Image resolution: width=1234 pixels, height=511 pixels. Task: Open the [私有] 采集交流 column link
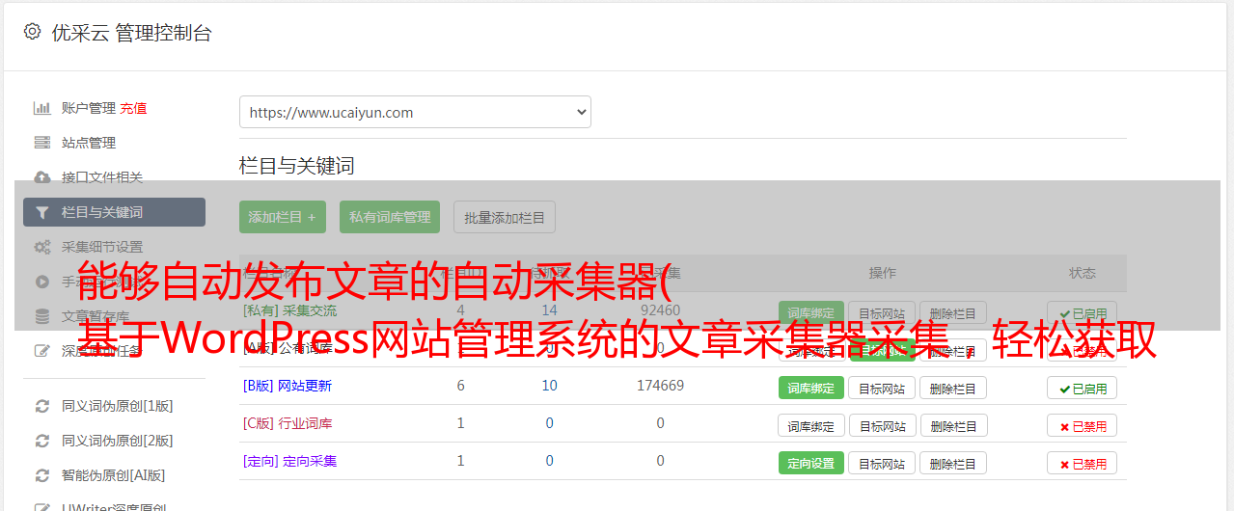point(290,310)
